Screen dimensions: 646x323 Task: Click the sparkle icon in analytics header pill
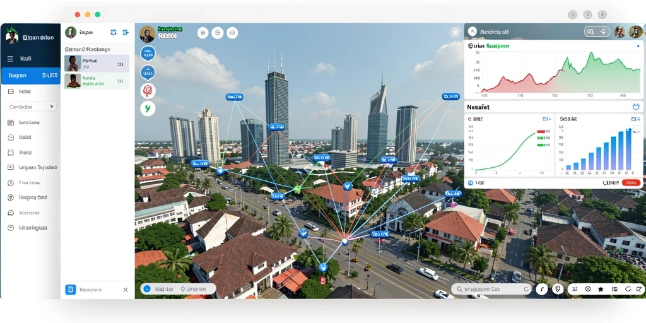coord(603,32)
